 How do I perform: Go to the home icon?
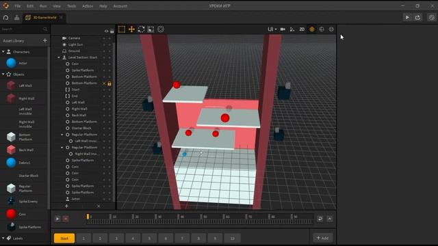pos(6,17)
